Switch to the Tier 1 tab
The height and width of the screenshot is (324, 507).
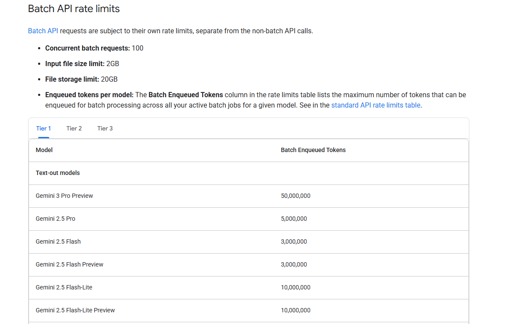tap(43, 128)
